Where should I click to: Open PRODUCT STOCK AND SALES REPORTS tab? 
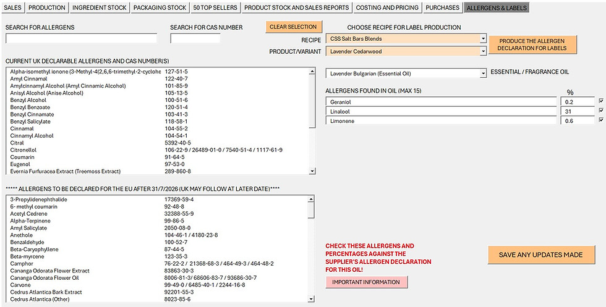(296, 7)
